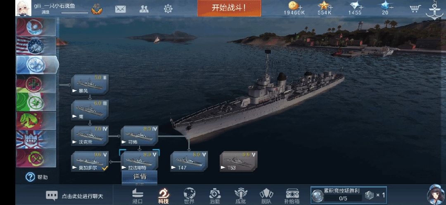Open the settings gear icon

(168, 9)
